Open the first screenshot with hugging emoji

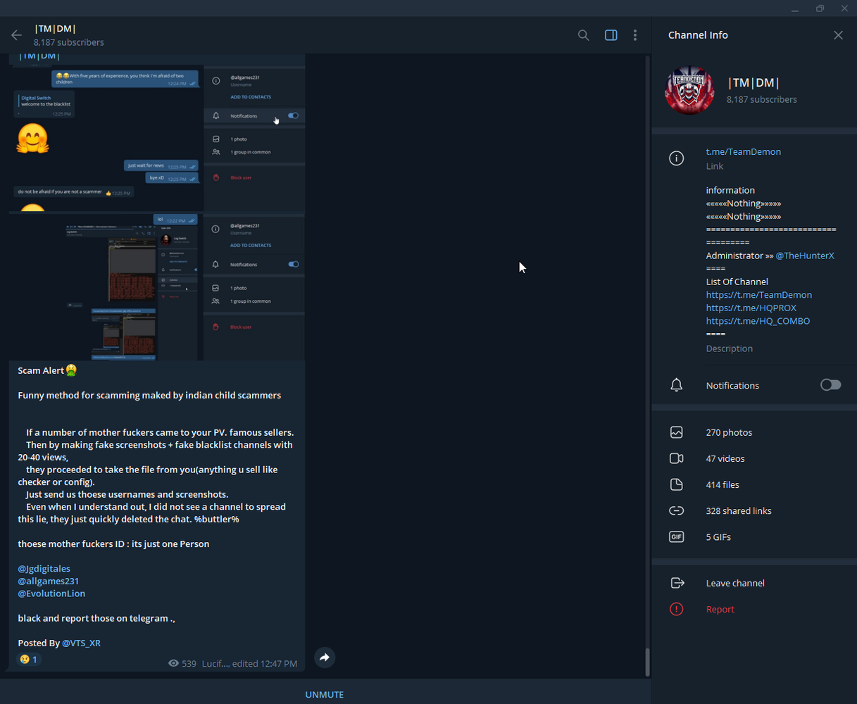click(x=157, y=139)
